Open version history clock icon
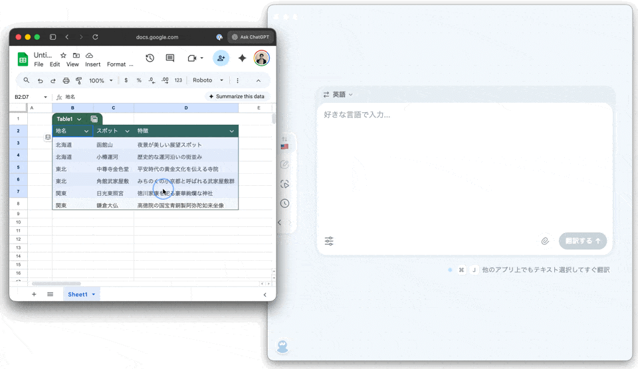 point(150,58)
